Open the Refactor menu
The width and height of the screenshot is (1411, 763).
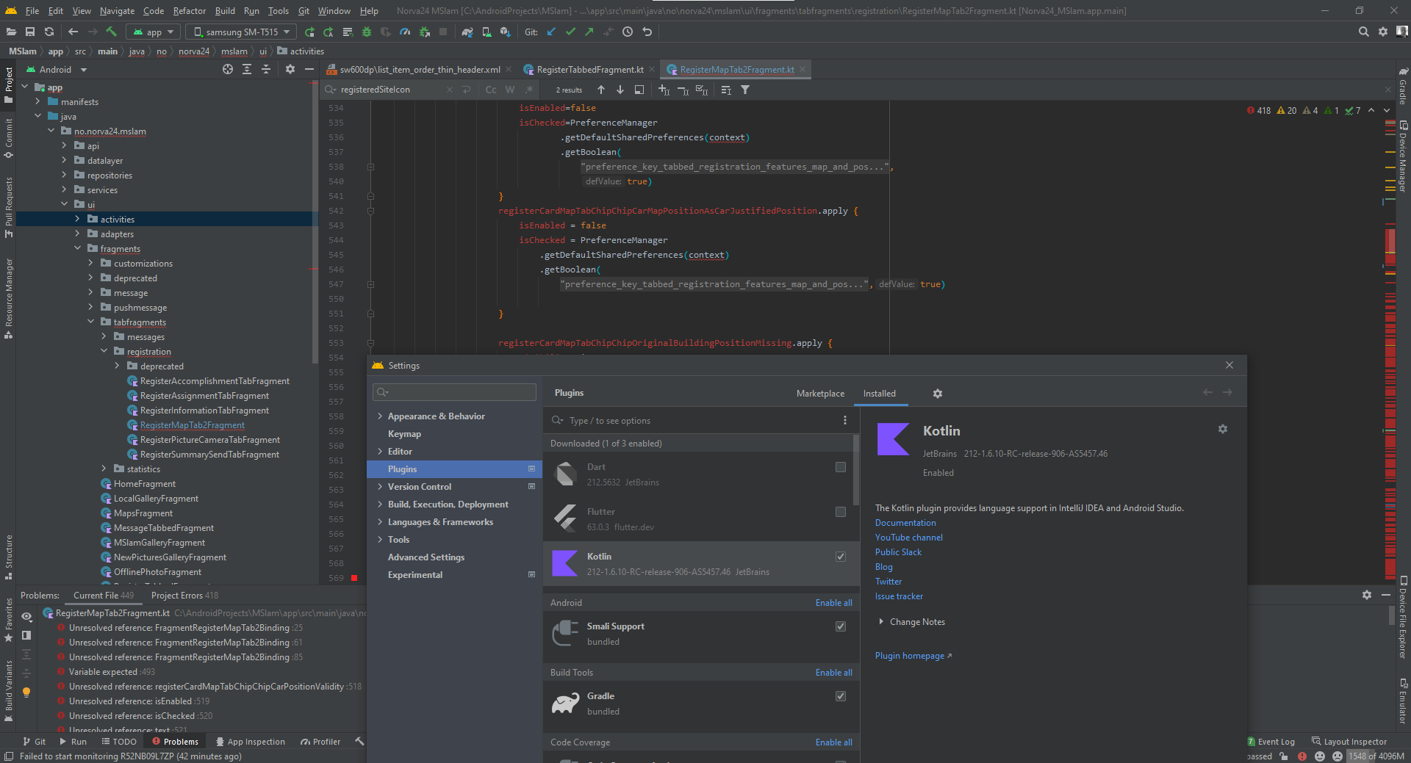[x=189, y=11]
